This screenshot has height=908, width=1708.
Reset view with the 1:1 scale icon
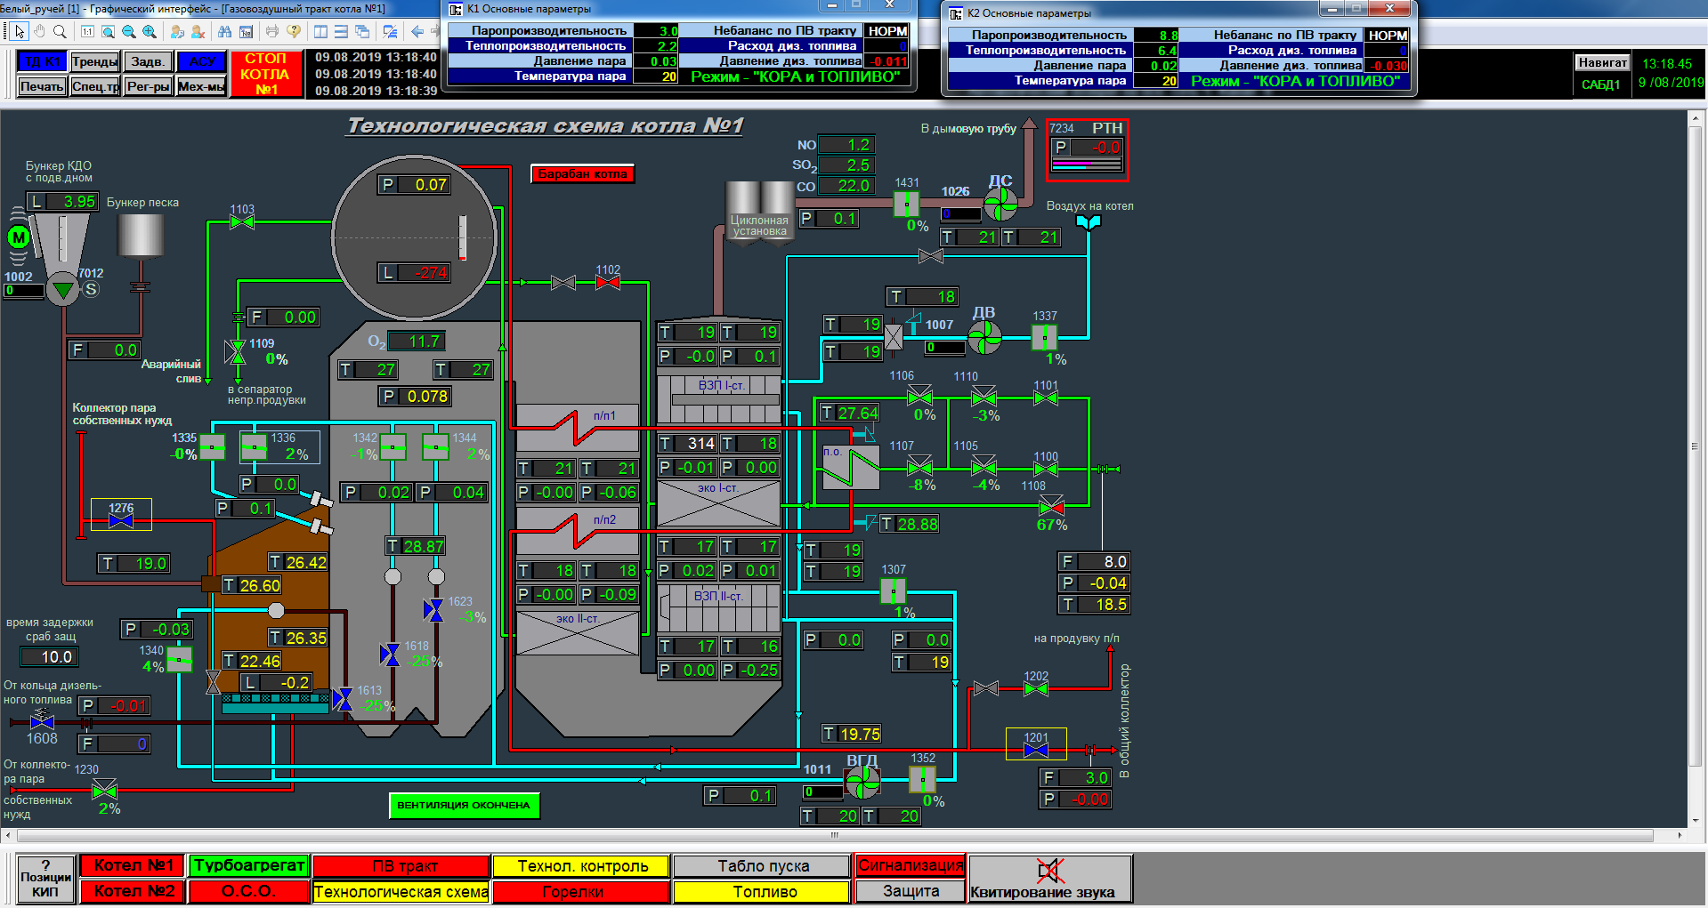coord(87,32)
